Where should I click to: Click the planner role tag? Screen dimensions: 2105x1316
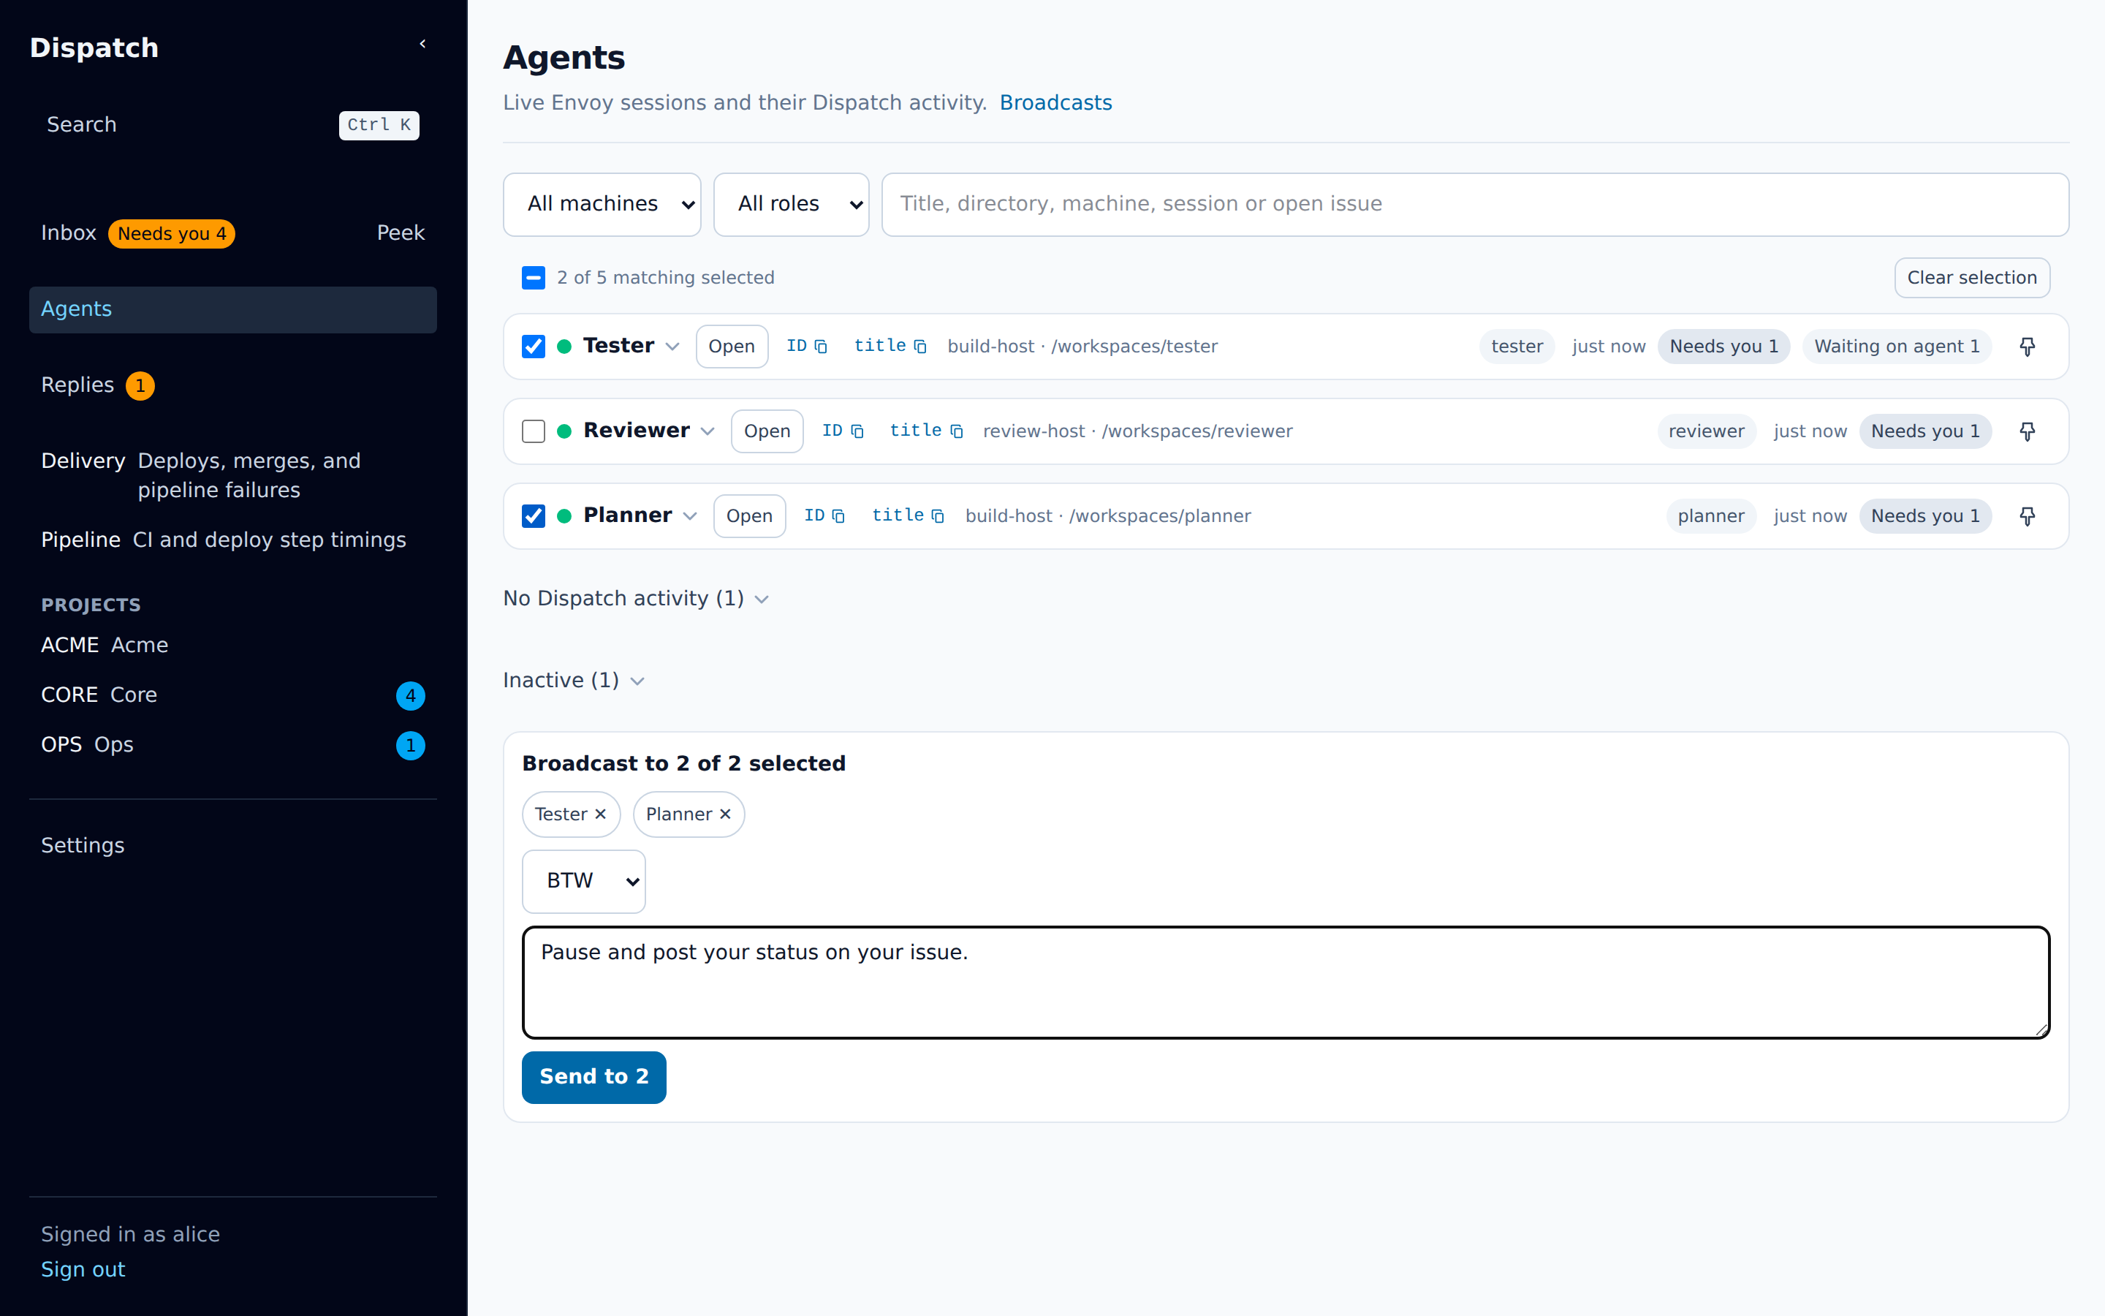[1710, 515]
